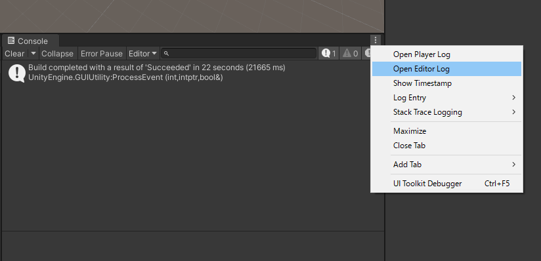
Task: Select the build log info icon
Action: [16, 73]
